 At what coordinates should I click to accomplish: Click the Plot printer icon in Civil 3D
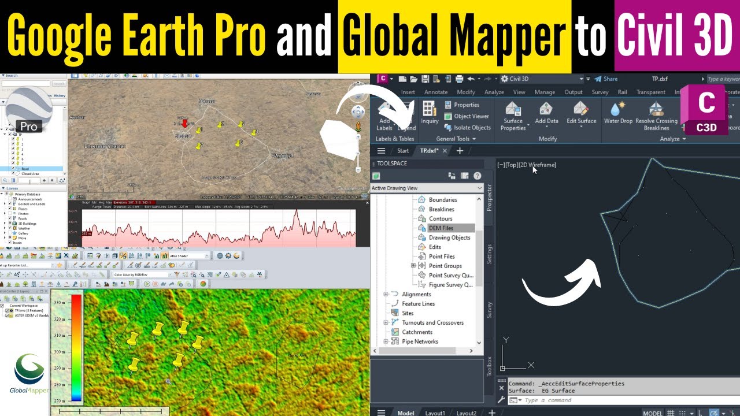click(x=459, y=79)
